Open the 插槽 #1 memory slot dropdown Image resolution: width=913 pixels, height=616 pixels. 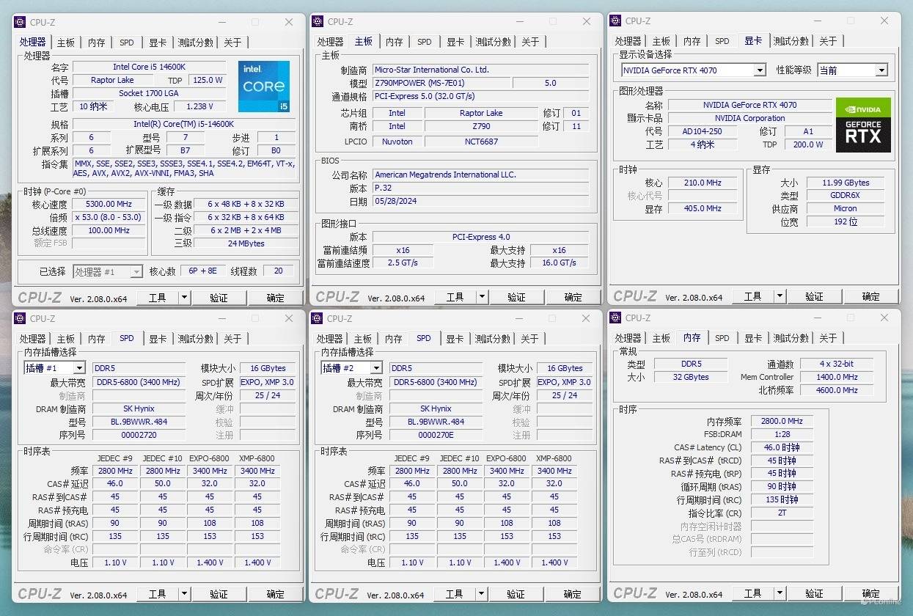coord(78,368)
